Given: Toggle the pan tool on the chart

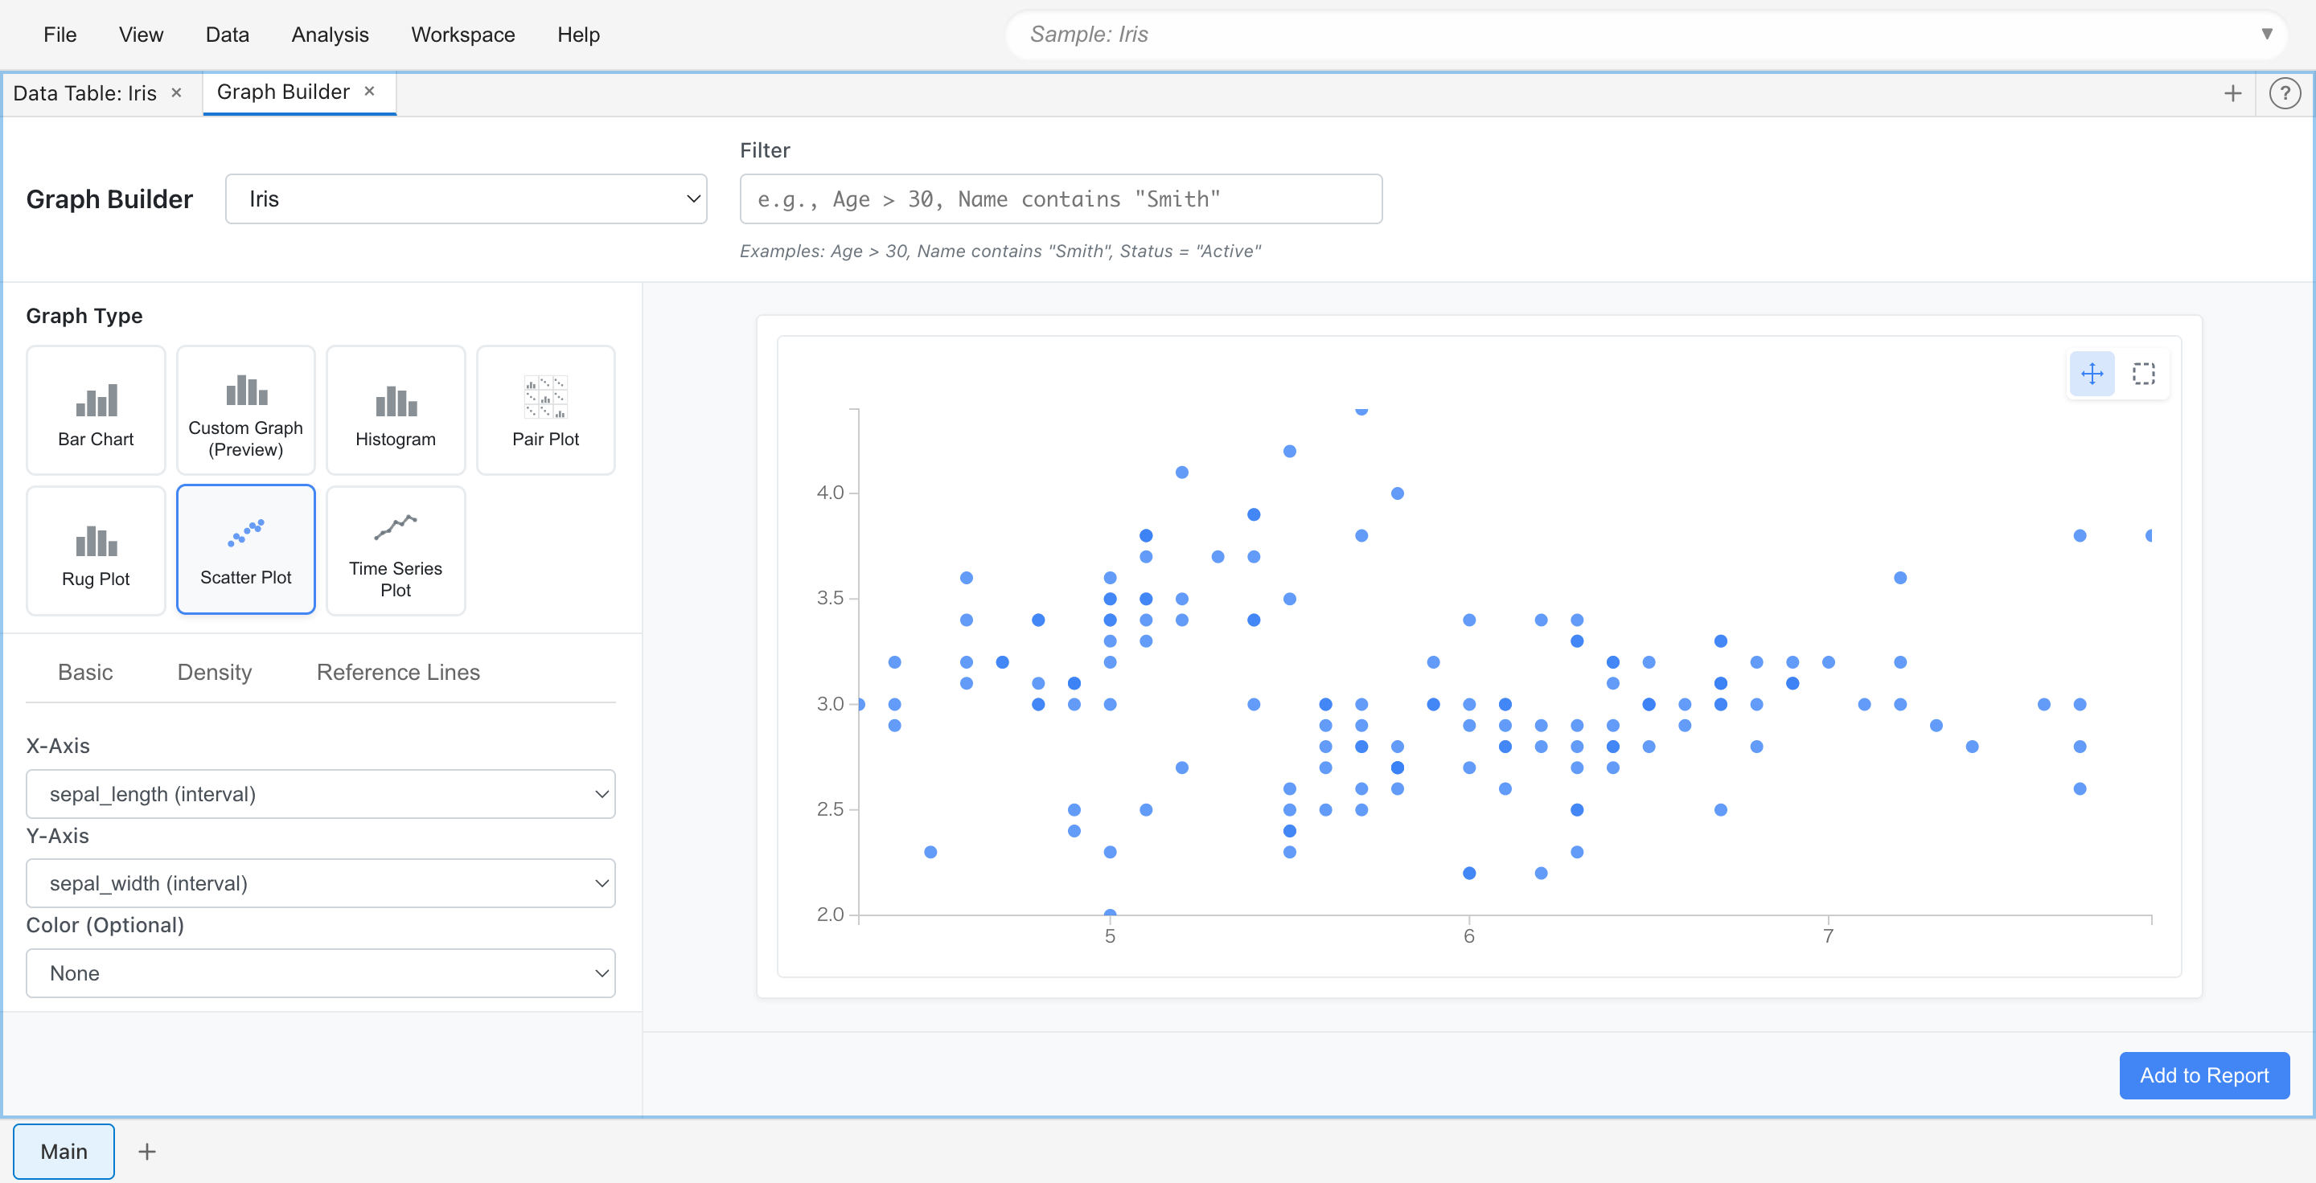Looking at the screenshot, I should (2092, 375).
